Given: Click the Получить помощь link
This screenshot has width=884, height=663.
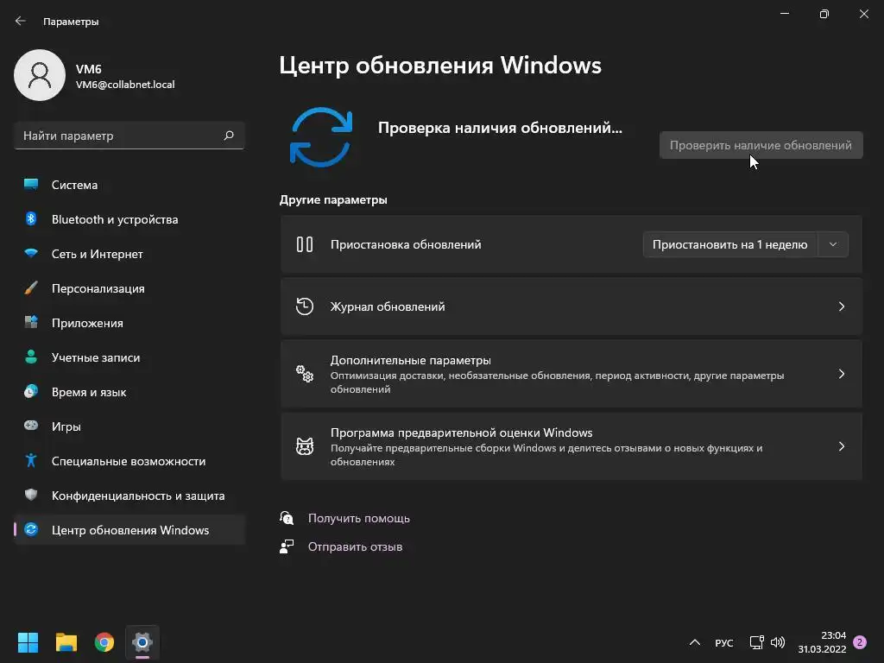Looking at the screenshot, I should (358, 518).
